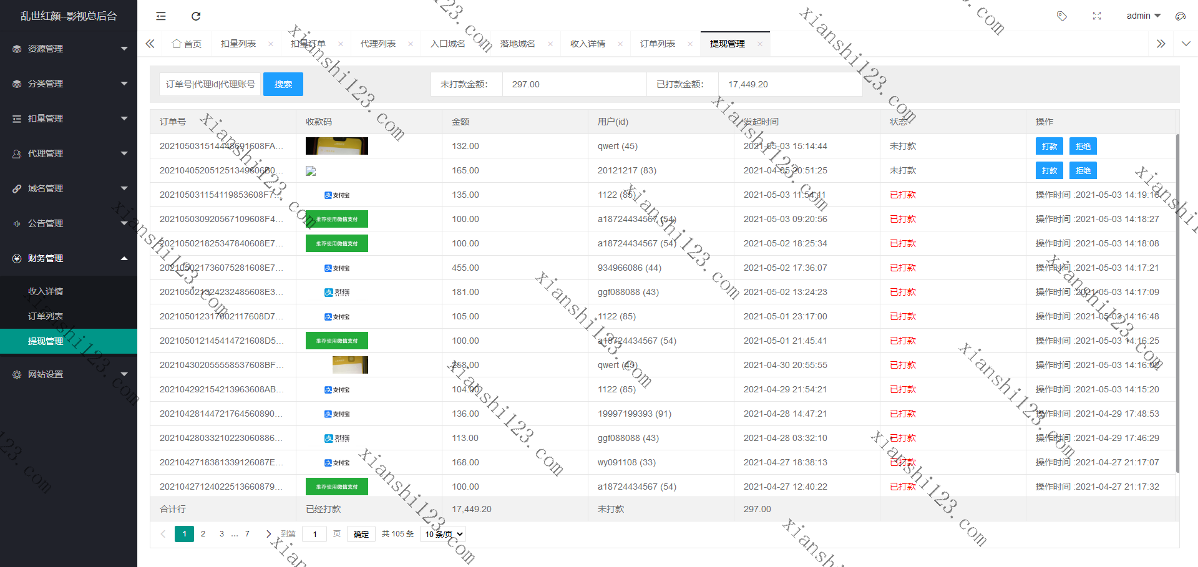The image size is (1198, 567).
Task: Open the tab options down-chevron
Action: (1186, 44)
